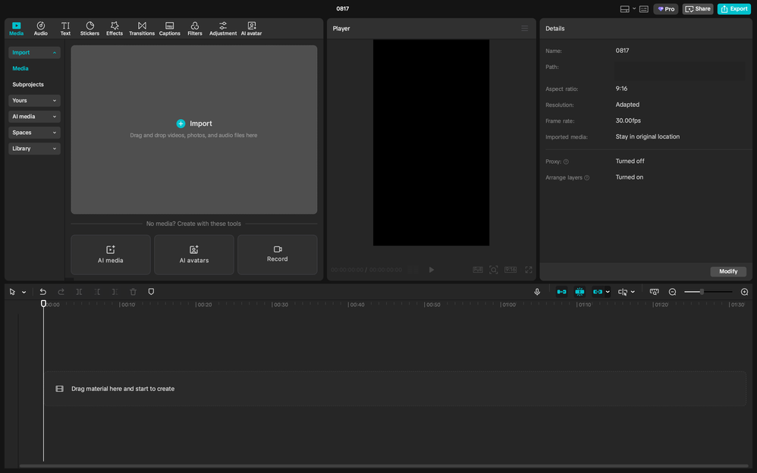Expand the AI media sidebar section
The width and height of the screenshot is (757, 473).
pyautogui.click(x=34, y=116)
